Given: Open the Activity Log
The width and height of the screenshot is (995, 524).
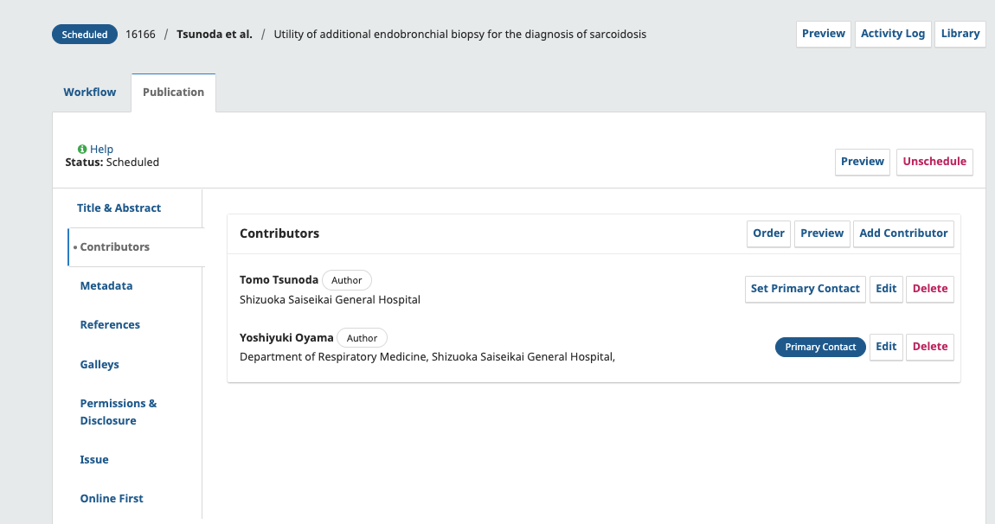Looking at the screenshot, I should [x=892, y=34].
